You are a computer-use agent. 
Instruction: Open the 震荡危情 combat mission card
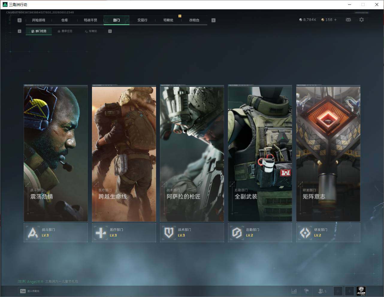click(56, 154)
